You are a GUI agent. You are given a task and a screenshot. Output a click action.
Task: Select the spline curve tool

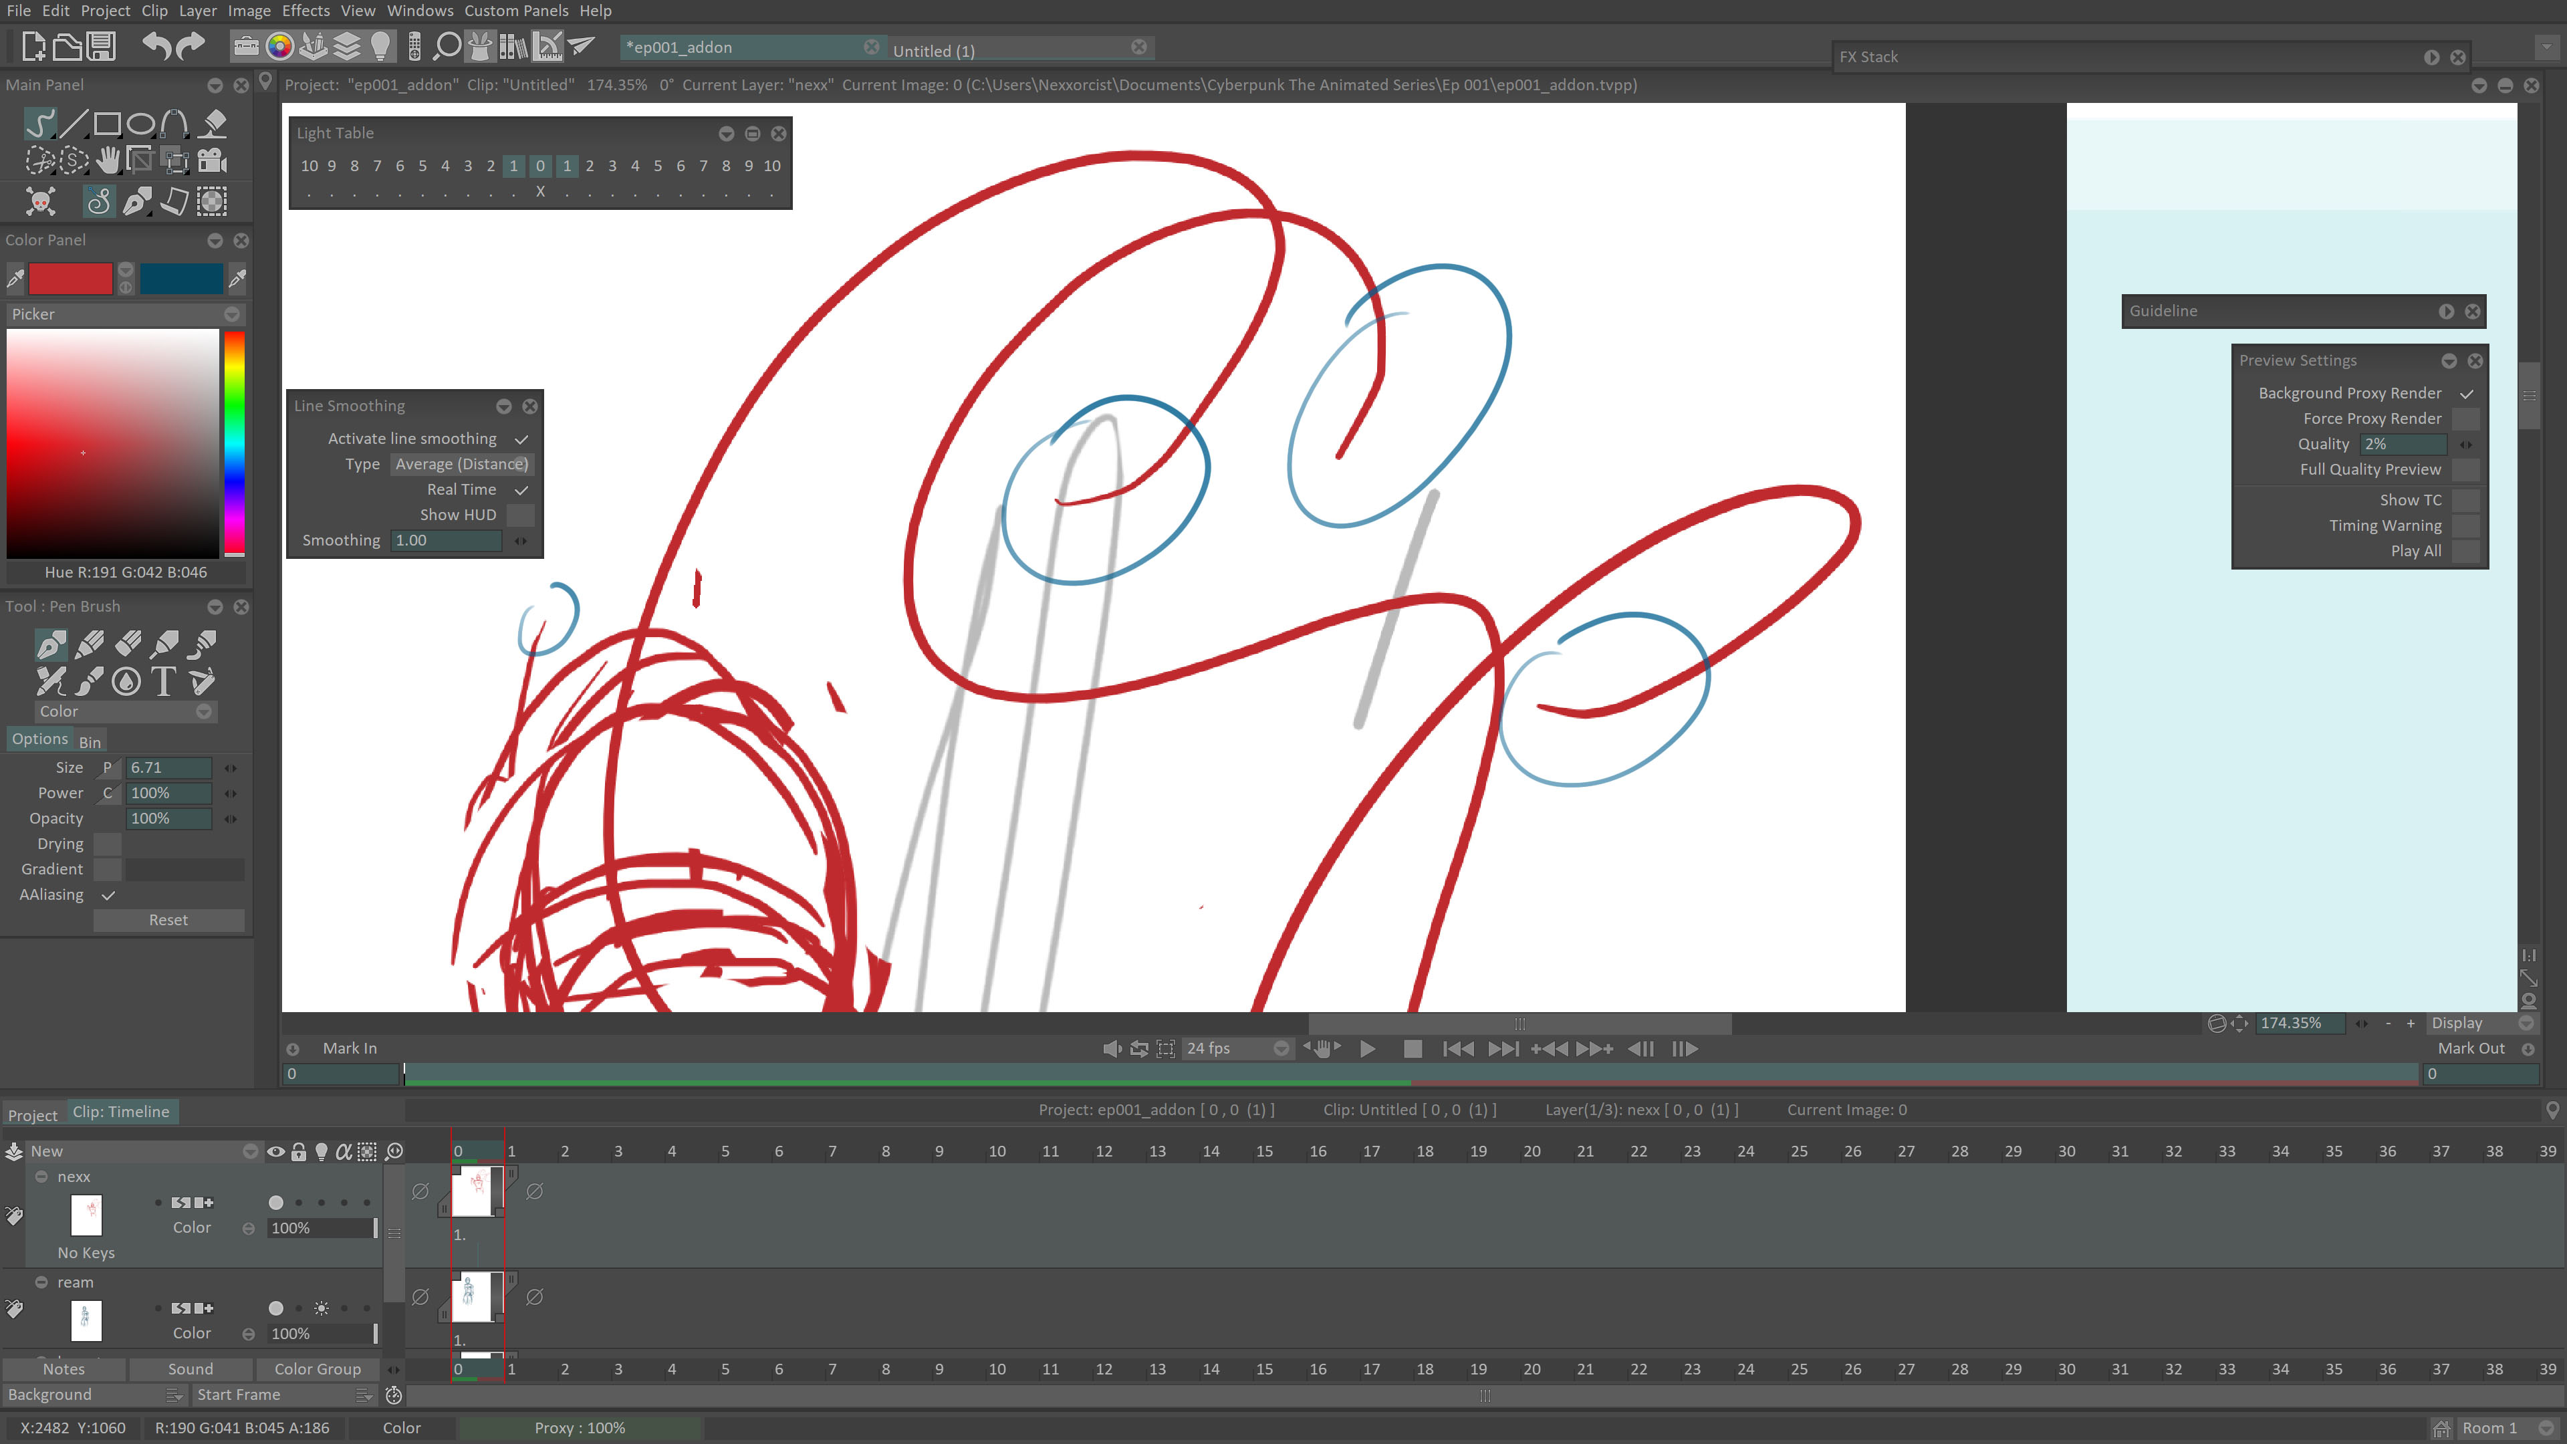click(x=174, y=124)
